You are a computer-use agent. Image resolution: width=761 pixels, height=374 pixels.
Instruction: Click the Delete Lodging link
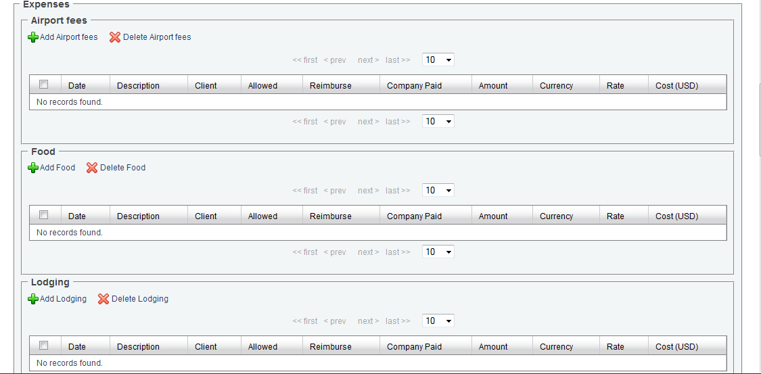point(140,299)
